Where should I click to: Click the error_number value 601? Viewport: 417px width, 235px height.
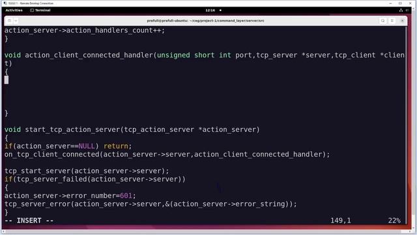click(x=126, y=196)
